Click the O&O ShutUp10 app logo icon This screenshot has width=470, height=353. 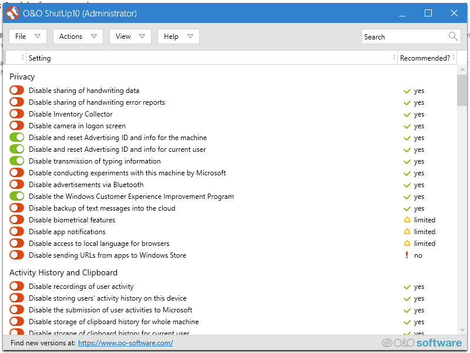(x=12, y=13)
